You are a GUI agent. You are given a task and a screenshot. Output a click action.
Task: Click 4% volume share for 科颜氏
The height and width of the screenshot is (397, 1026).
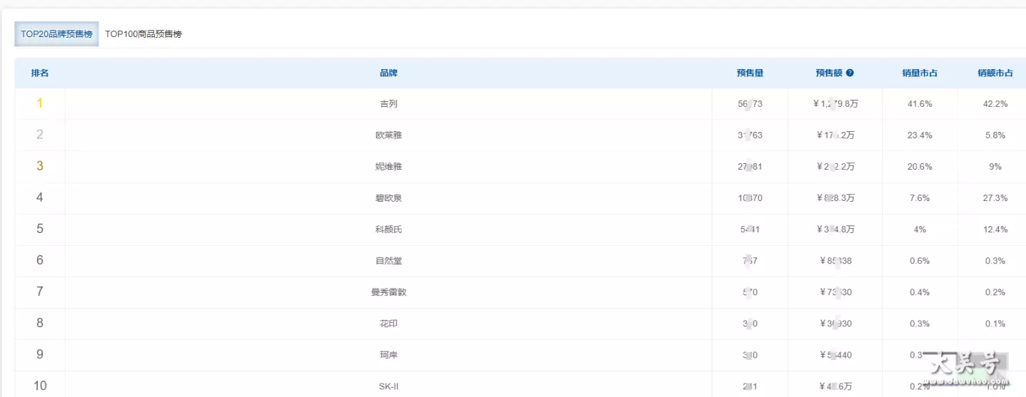[920, 230]
